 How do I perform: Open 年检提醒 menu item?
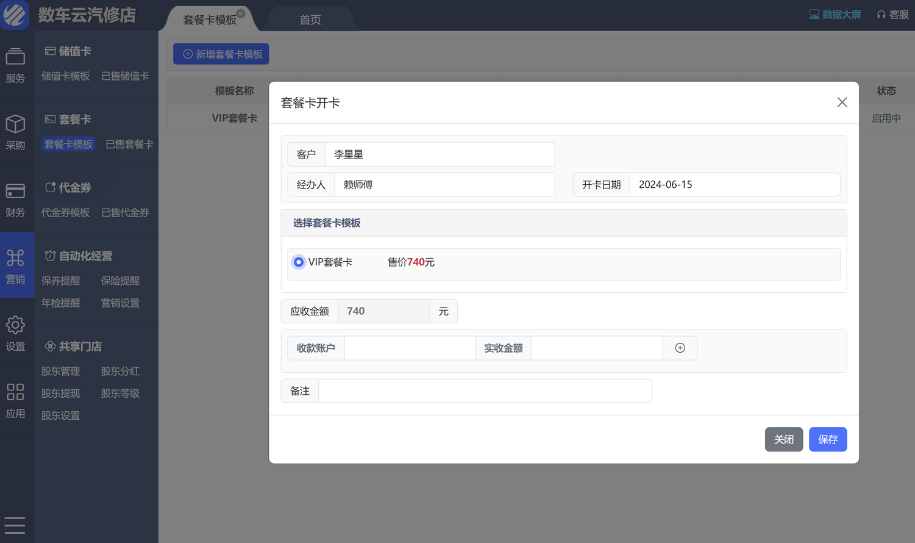coord(60,303)
